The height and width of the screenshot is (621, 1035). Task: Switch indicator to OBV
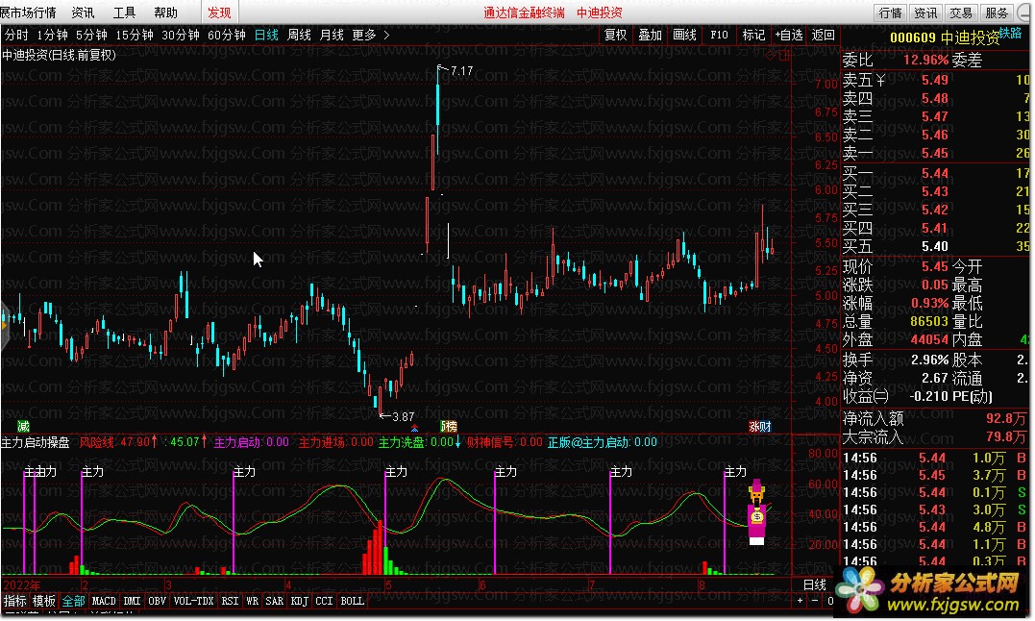(157, 601)
